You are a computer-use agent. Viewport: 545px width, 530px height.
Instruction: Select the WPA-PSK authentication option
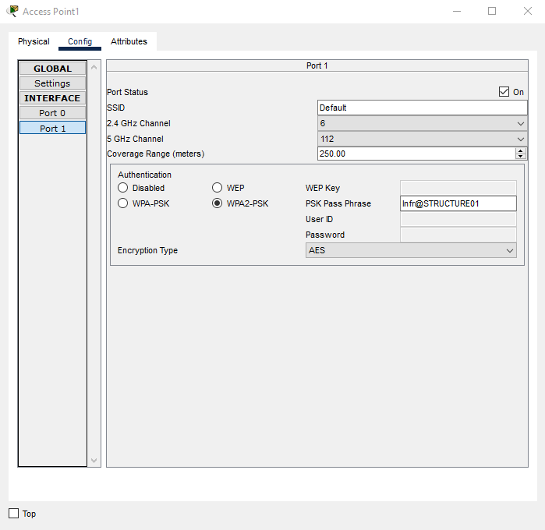122,203
